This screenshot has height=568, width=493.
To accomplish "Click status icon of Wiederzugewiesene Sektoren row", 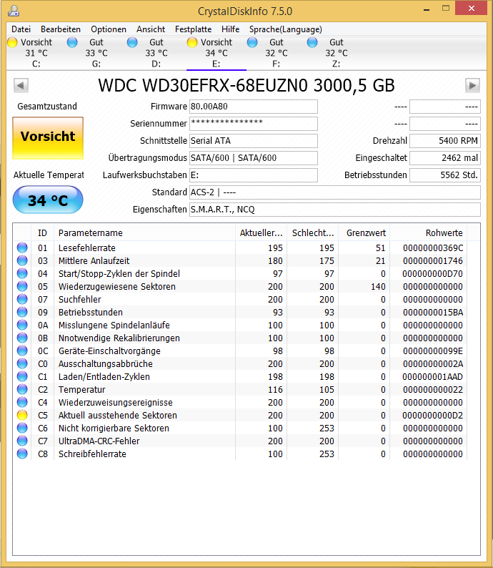I will coord(22,287).
